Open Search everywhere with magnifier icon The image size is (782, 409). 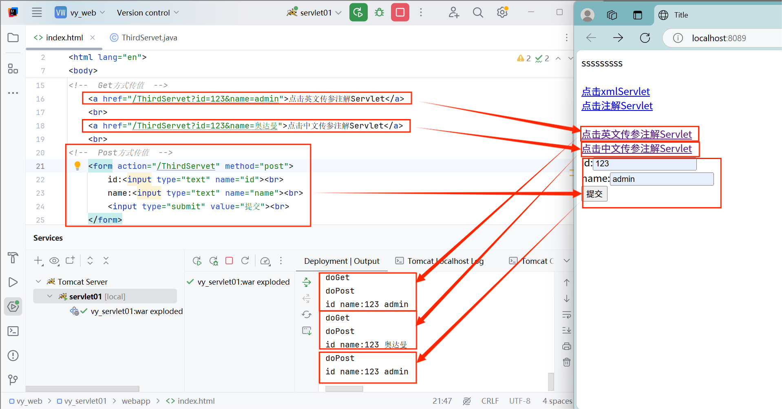(477, 12)
